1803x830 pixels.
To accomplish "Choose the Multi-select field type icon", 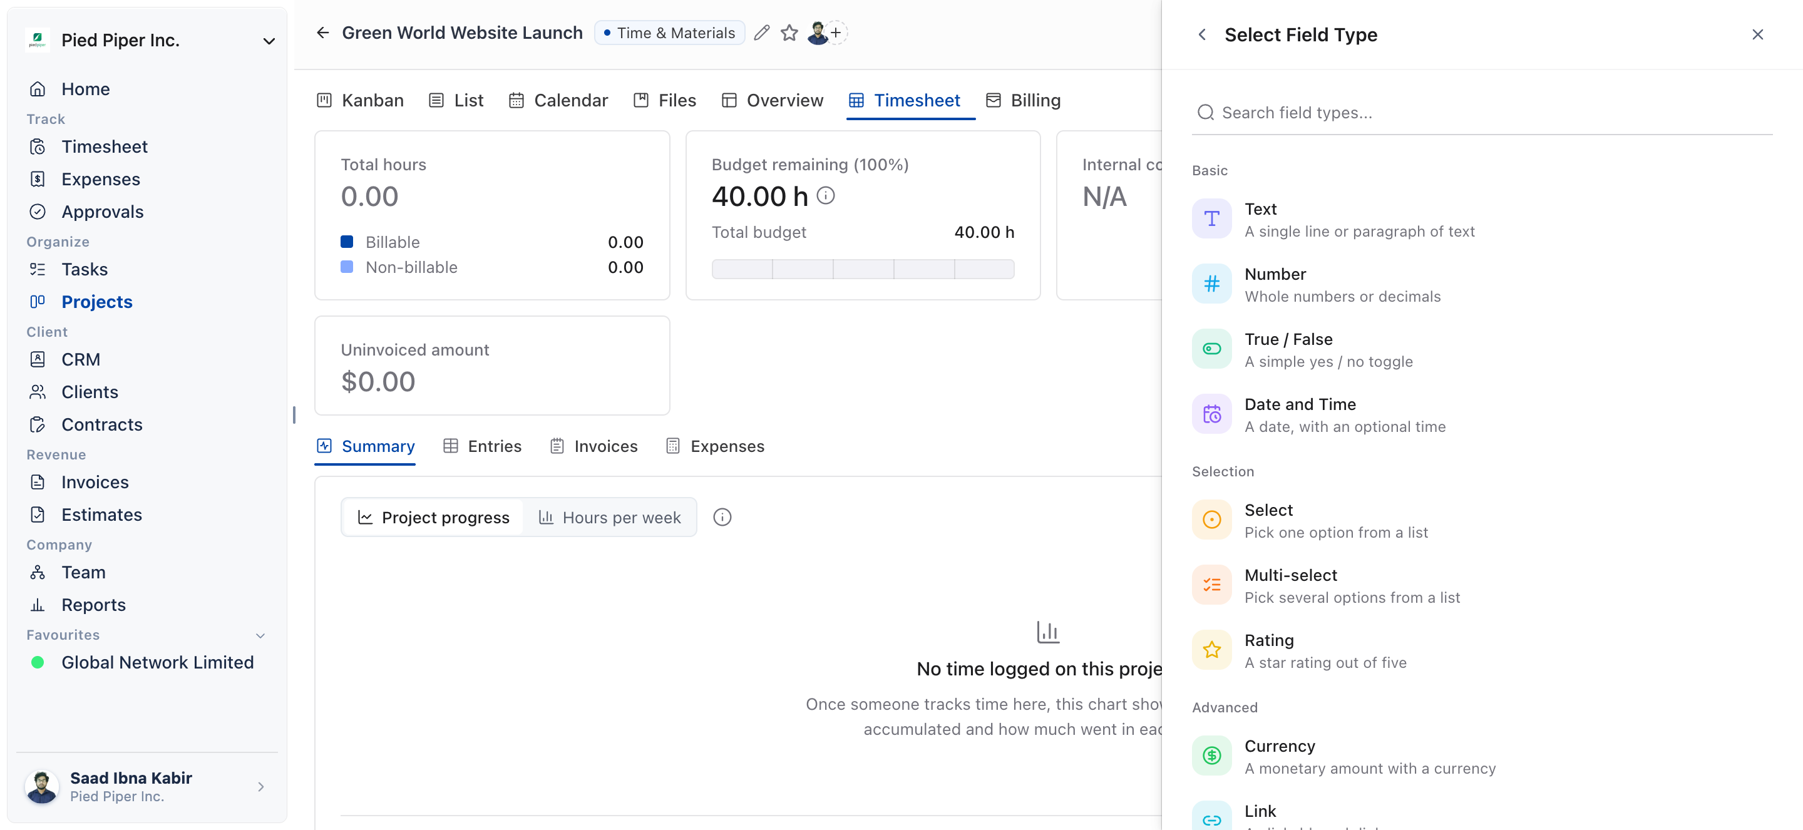I will pos(1211,585).
